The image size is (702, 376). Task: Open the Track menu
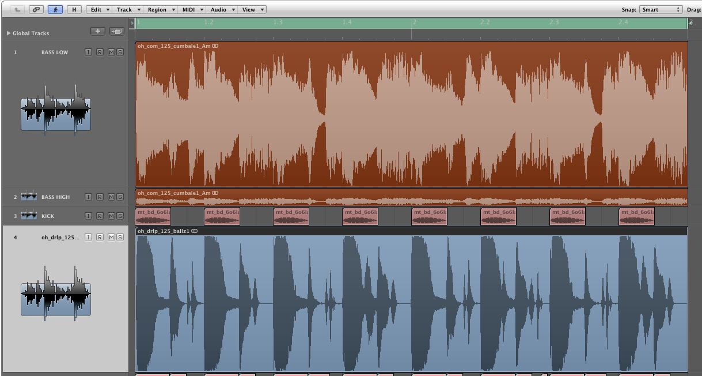click(127, 9)
